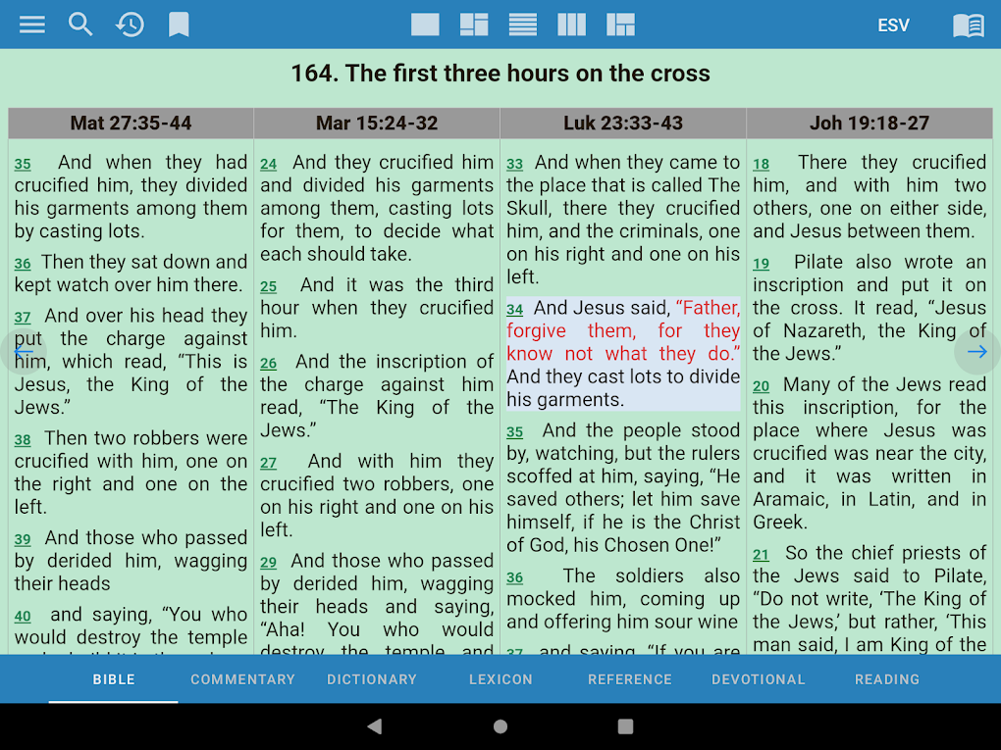Open the reading history icon
The height and width of the screenshot is (750, 1001).
click(130, 25)
